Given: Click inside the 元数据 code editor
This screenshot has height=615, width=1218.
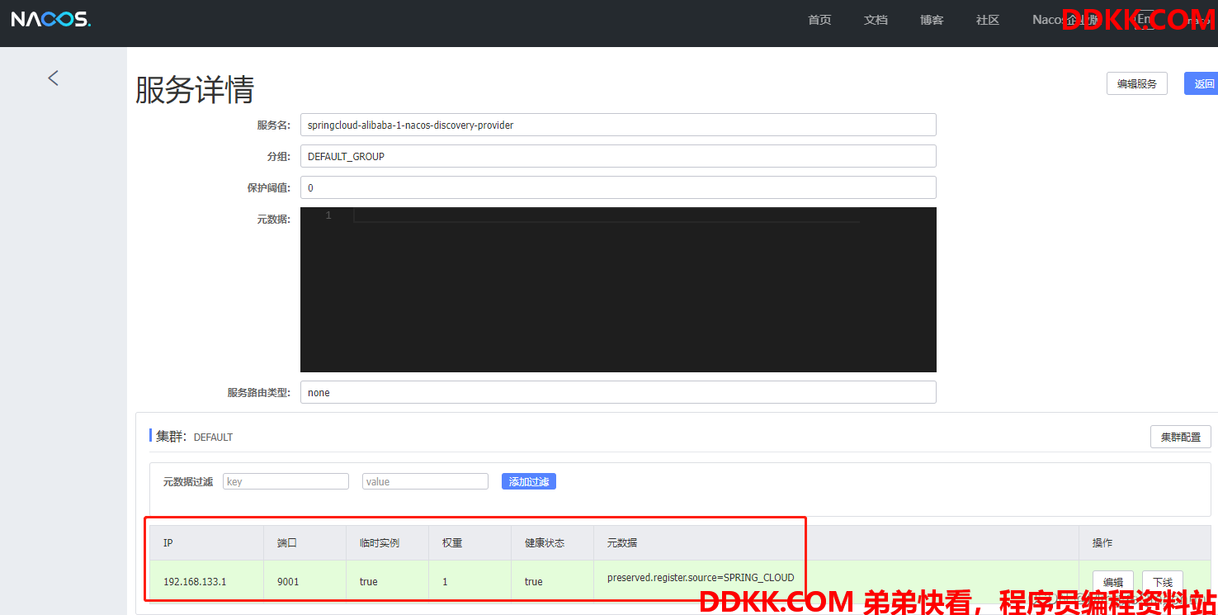Looking at the screenshot, I should [617, 289].
